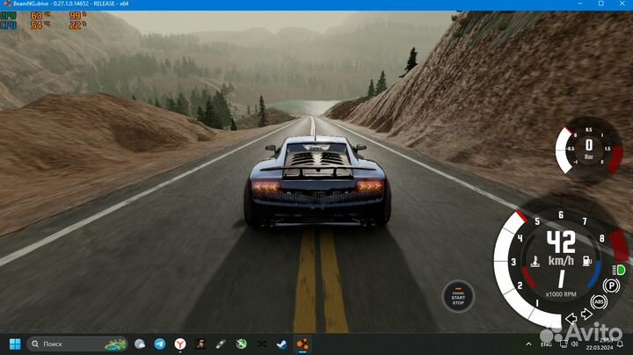Open Steam from the taskbar
Screen dimensions: 633x355
pyautogui.click(x=282, y=344)
